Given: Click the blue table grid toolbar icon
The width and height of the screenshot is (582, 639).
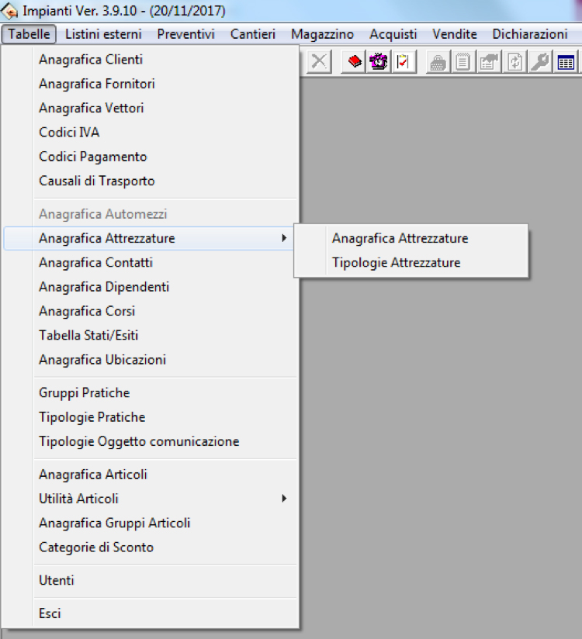Looking at the screenshot, I should point(566,63).
